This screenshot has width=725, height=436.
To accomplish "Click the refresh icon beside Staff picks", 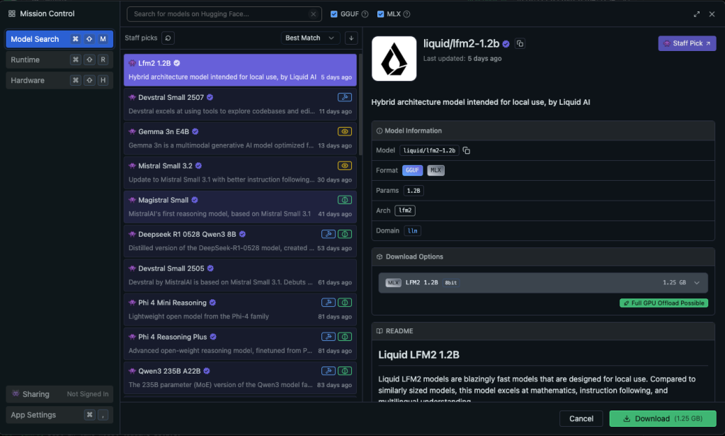I will (x=168, y=38).
